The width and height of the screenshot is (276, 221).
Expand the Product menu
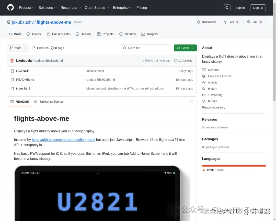pos(27,8)
